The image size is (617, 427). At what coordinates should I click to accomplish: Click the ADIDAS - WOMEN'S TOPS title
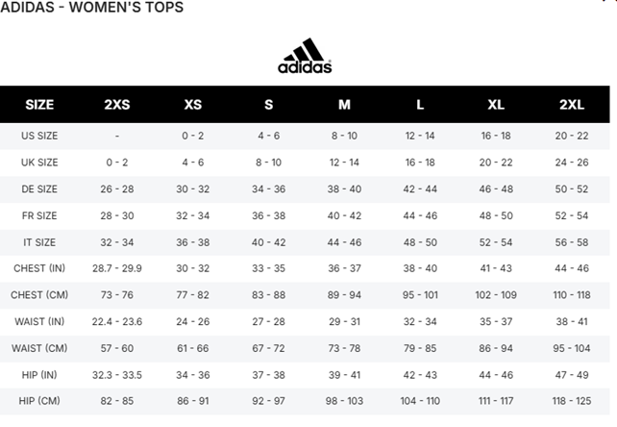[x=92, y=8]
